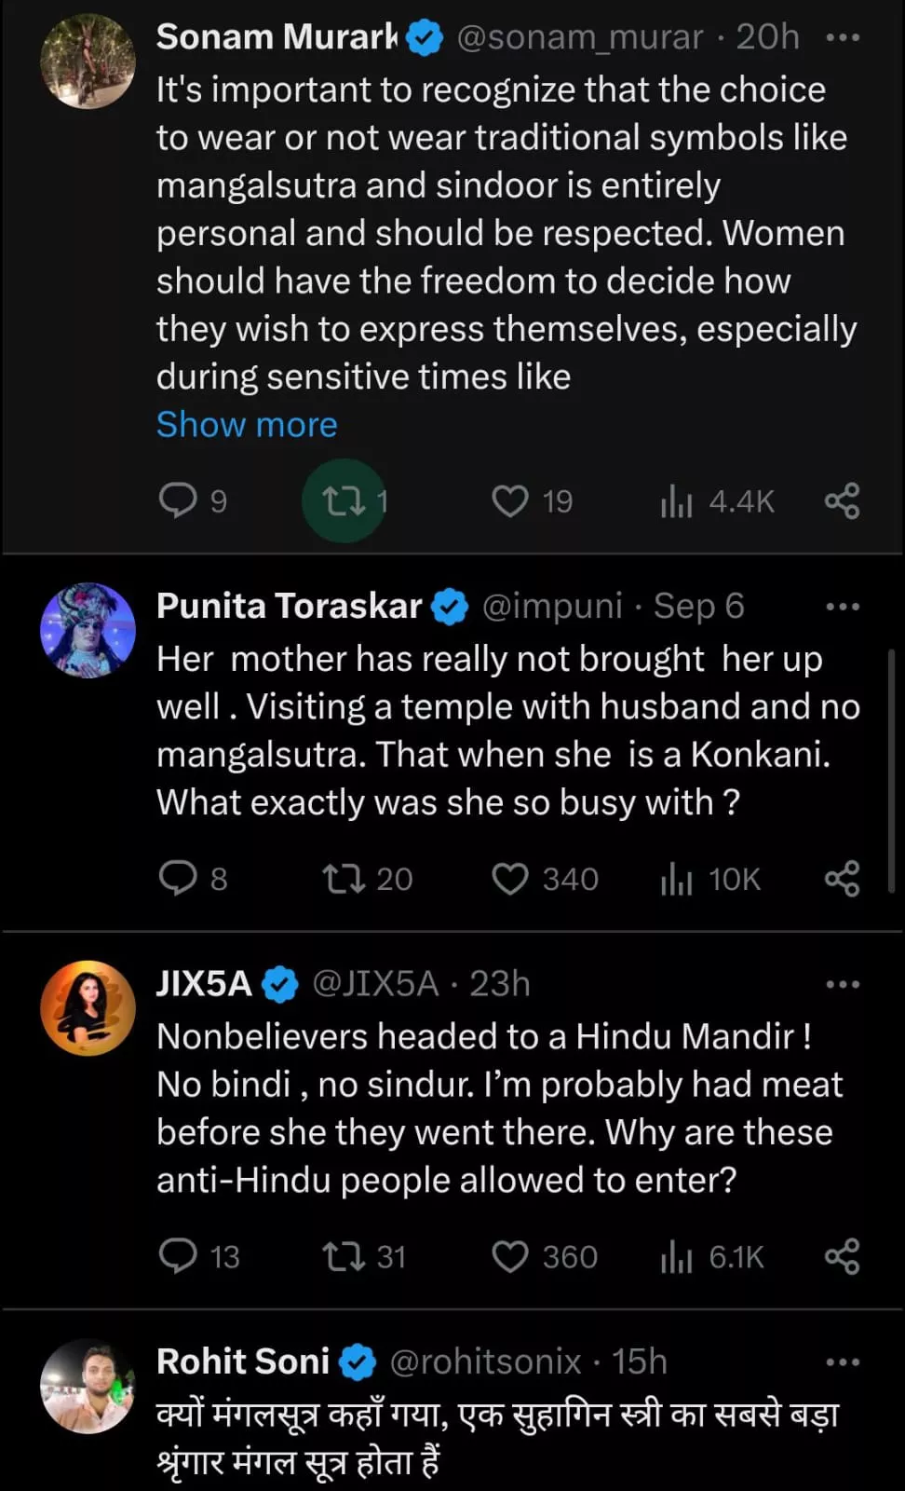
Task: Like JIX5A's tweet with 360 likes
Action: click(x=510, y=1255)
